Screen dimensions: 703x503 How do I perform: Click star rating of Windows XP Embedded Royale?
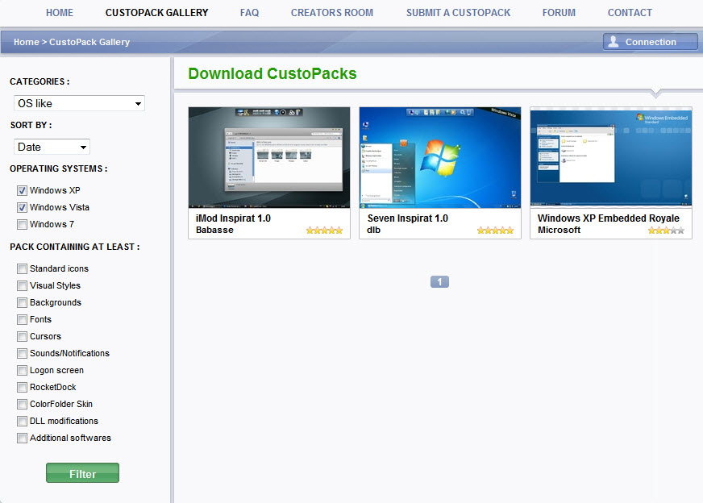666,231
